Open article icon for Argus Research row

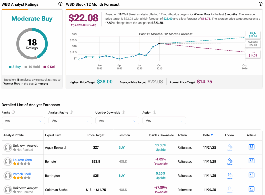click(251, 147)
